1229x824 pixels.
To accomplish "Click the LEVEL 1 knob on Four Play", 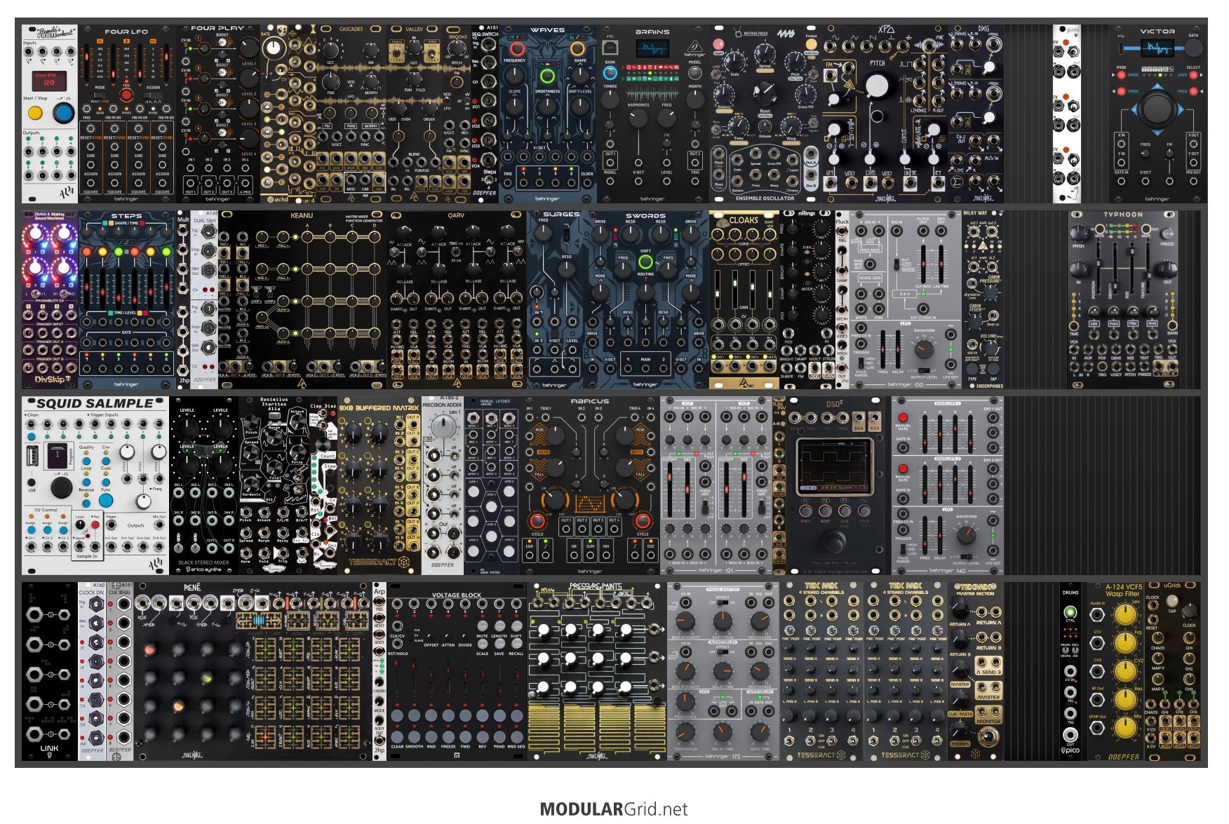I will tap(249, 49).
